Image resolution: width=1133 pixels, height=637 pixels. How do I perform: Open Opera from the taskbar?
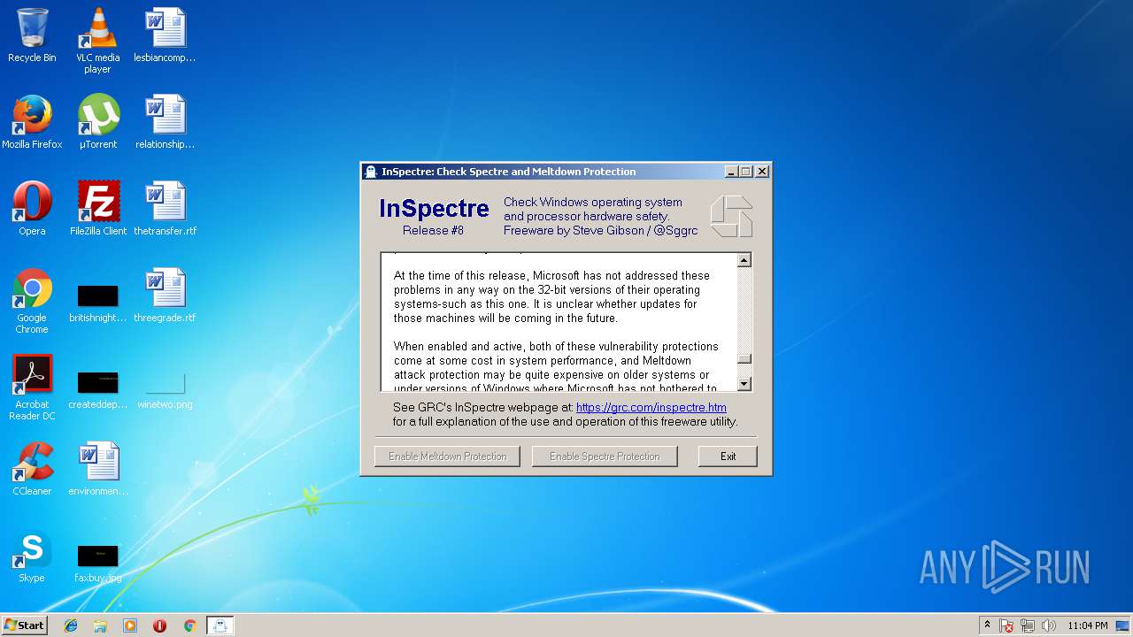coord(159,625)
